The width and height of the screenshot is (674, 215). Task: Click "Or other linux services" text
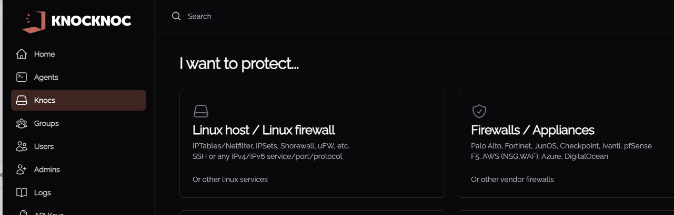click(x=230, y=179)
